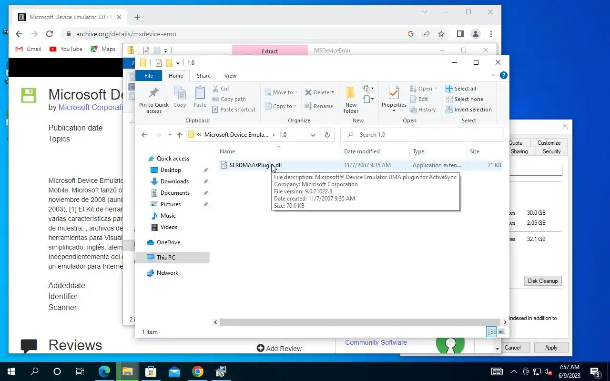
Task: Open Explorer Help question mark icon
Action: point(504,75)
